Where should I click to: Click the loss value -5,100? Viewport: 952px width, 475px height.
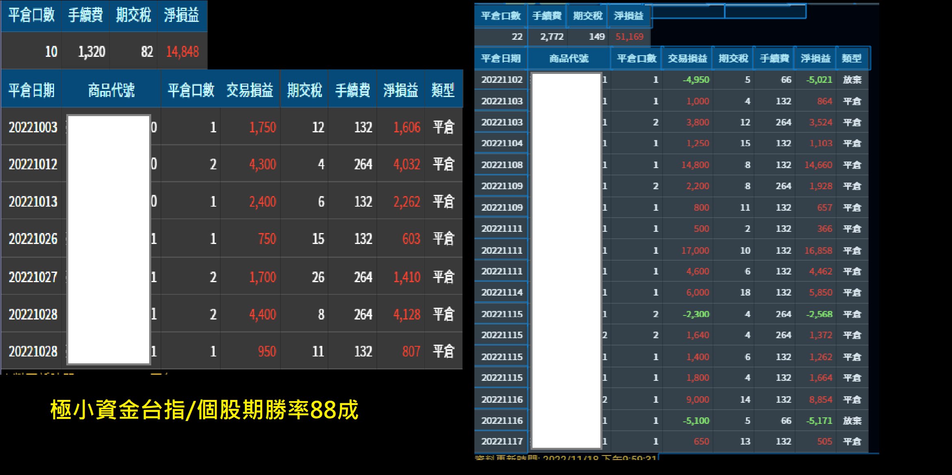click(x=696, y=421)
